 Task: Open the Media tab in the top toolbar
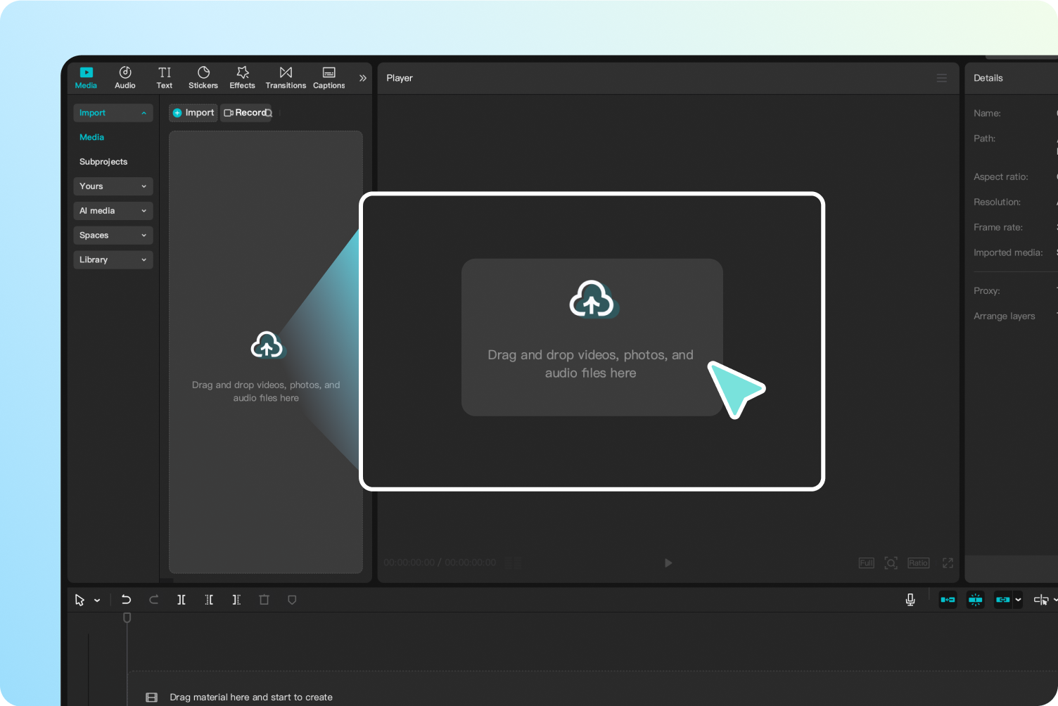click(x=86, y=77)
